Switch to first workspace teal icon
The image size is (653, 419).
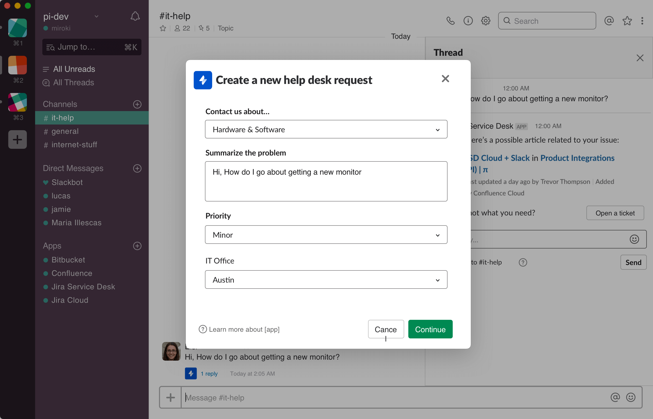[17, 28]
